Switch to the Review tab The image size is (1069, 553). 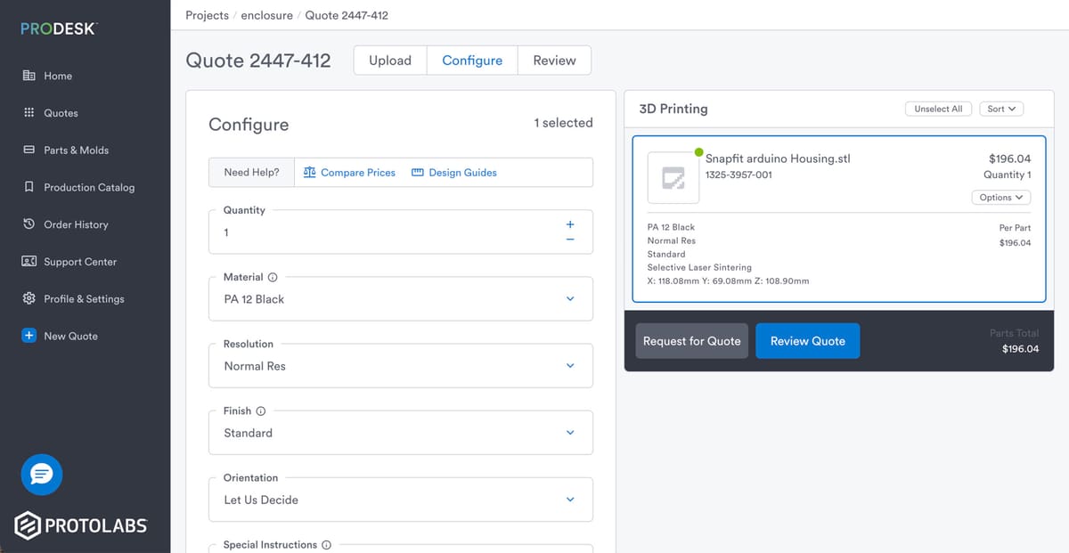[x=554, y=61]
